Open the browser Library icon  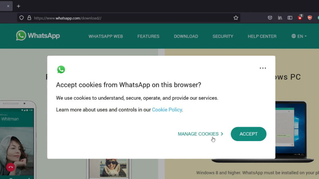click(x=280, y=18)
